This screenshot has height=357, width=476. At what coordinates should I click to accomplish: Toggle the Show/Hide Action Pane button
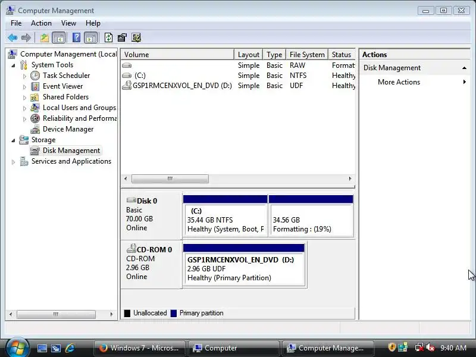[91, 38]
